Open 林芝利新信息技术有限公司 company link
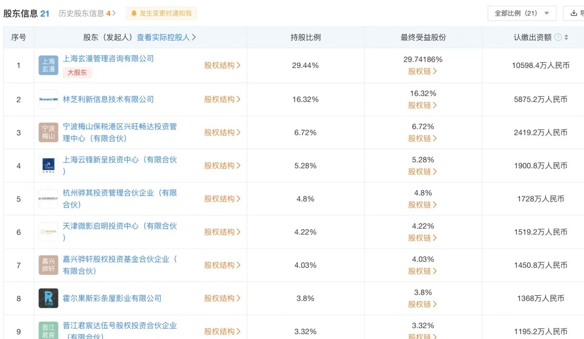The image size is (584, 339). [108, 99]
